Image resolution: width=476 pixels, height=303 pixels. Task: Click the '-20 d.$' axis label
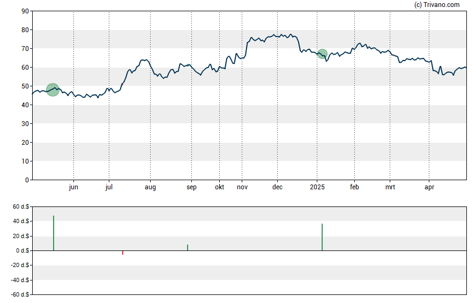click(x=20, y=265)
